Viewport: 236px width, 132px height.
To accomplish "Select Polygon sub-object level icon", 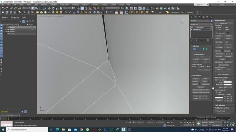I will pos(204,49).
